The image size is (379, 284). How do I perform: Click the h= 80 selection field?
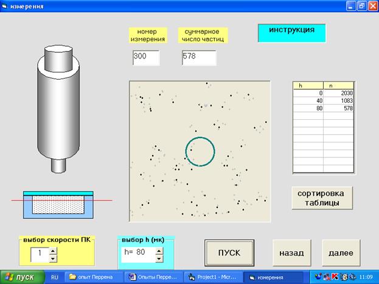(138, 255)
